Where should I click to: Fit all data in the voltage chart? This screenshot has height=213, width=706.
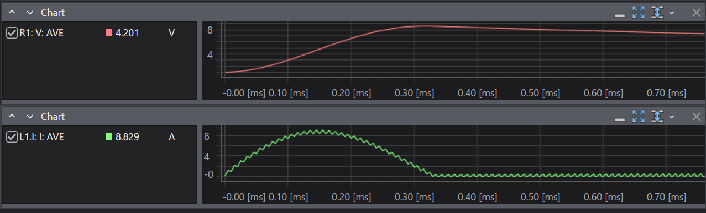[x=639, y=12]
